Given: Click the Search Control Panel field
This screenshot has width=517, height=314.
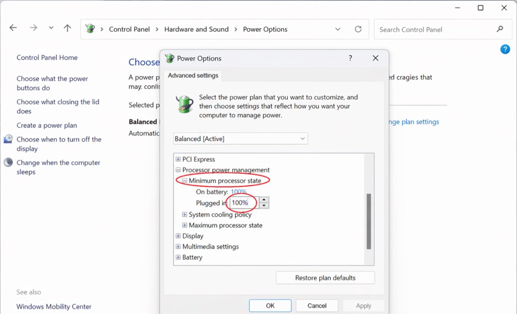Looking at the screenshot, I should pyautogui.click(x=442, y=29).
